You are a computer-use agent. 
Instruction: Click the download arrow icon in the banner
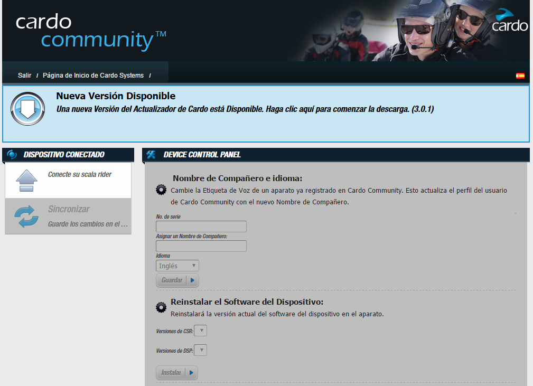(27, 109)
